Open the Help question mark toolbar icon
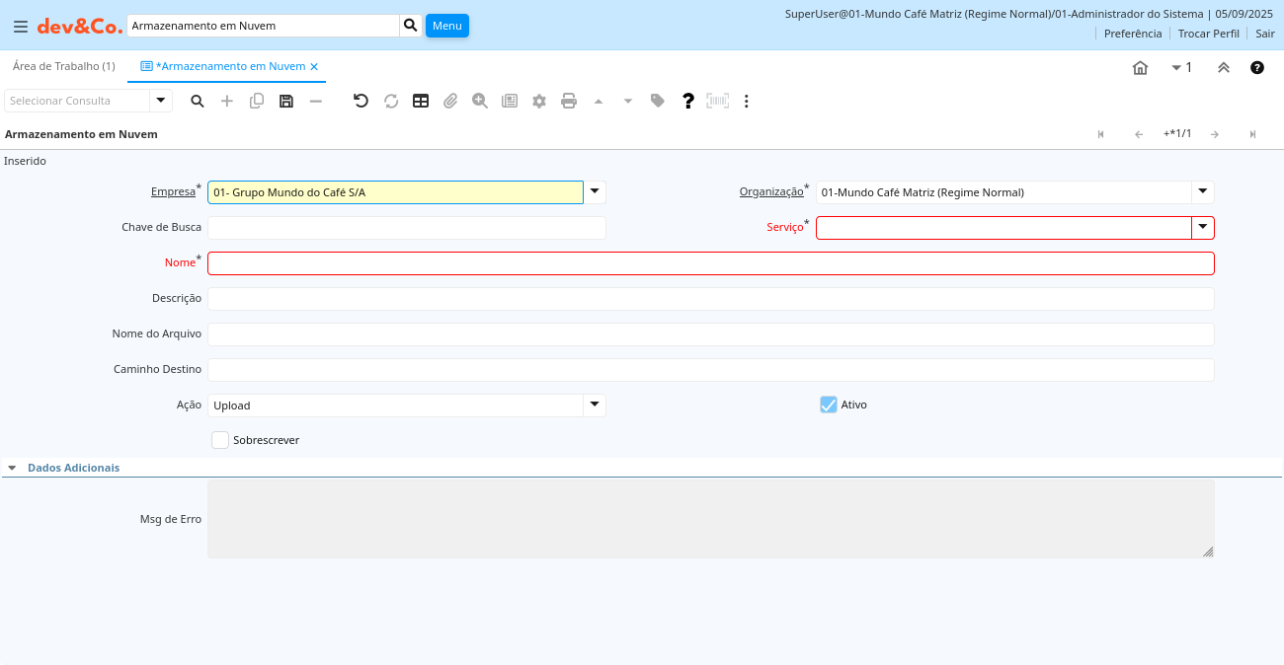Viewport: 1284px width, 665px height. 688,101
